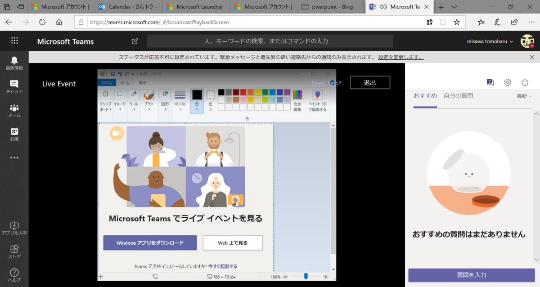Viewport: 540px width, 287px height.
Task: Show event info circle icon
Action: (525, 82)
